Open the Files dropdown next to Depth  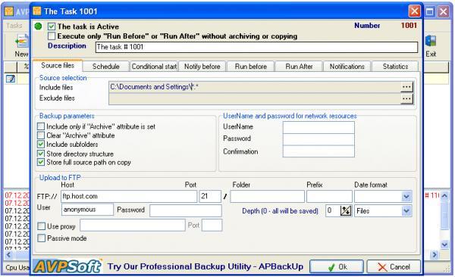pyautogui.click(x=406, y=211)
